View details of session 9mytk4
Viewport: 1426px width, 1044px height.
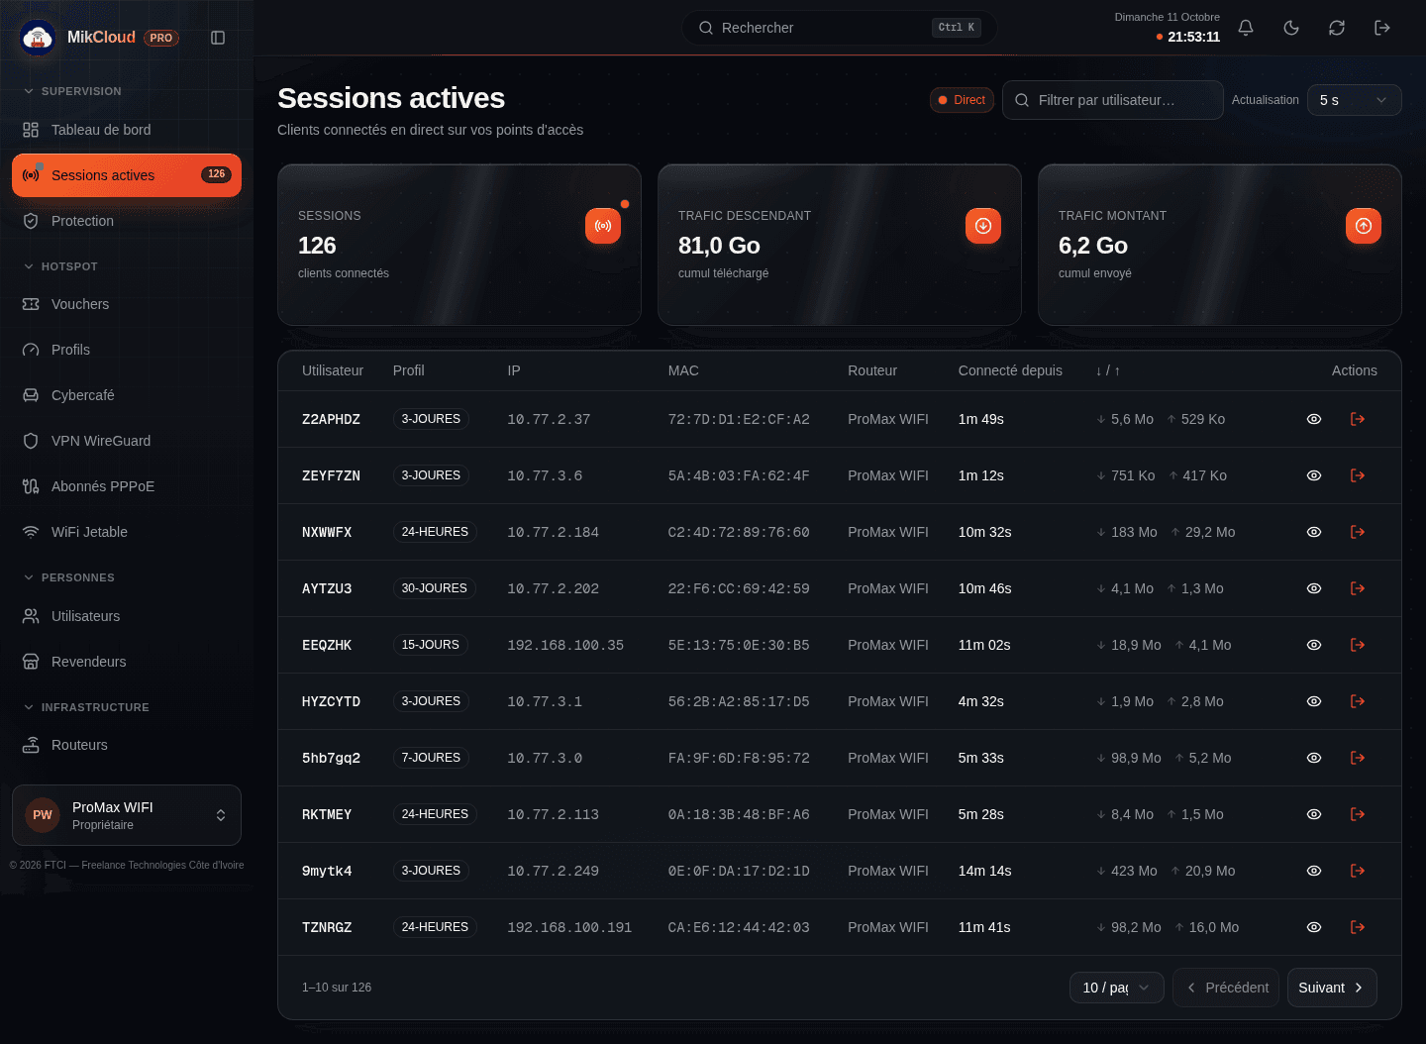click(1314, 871)
